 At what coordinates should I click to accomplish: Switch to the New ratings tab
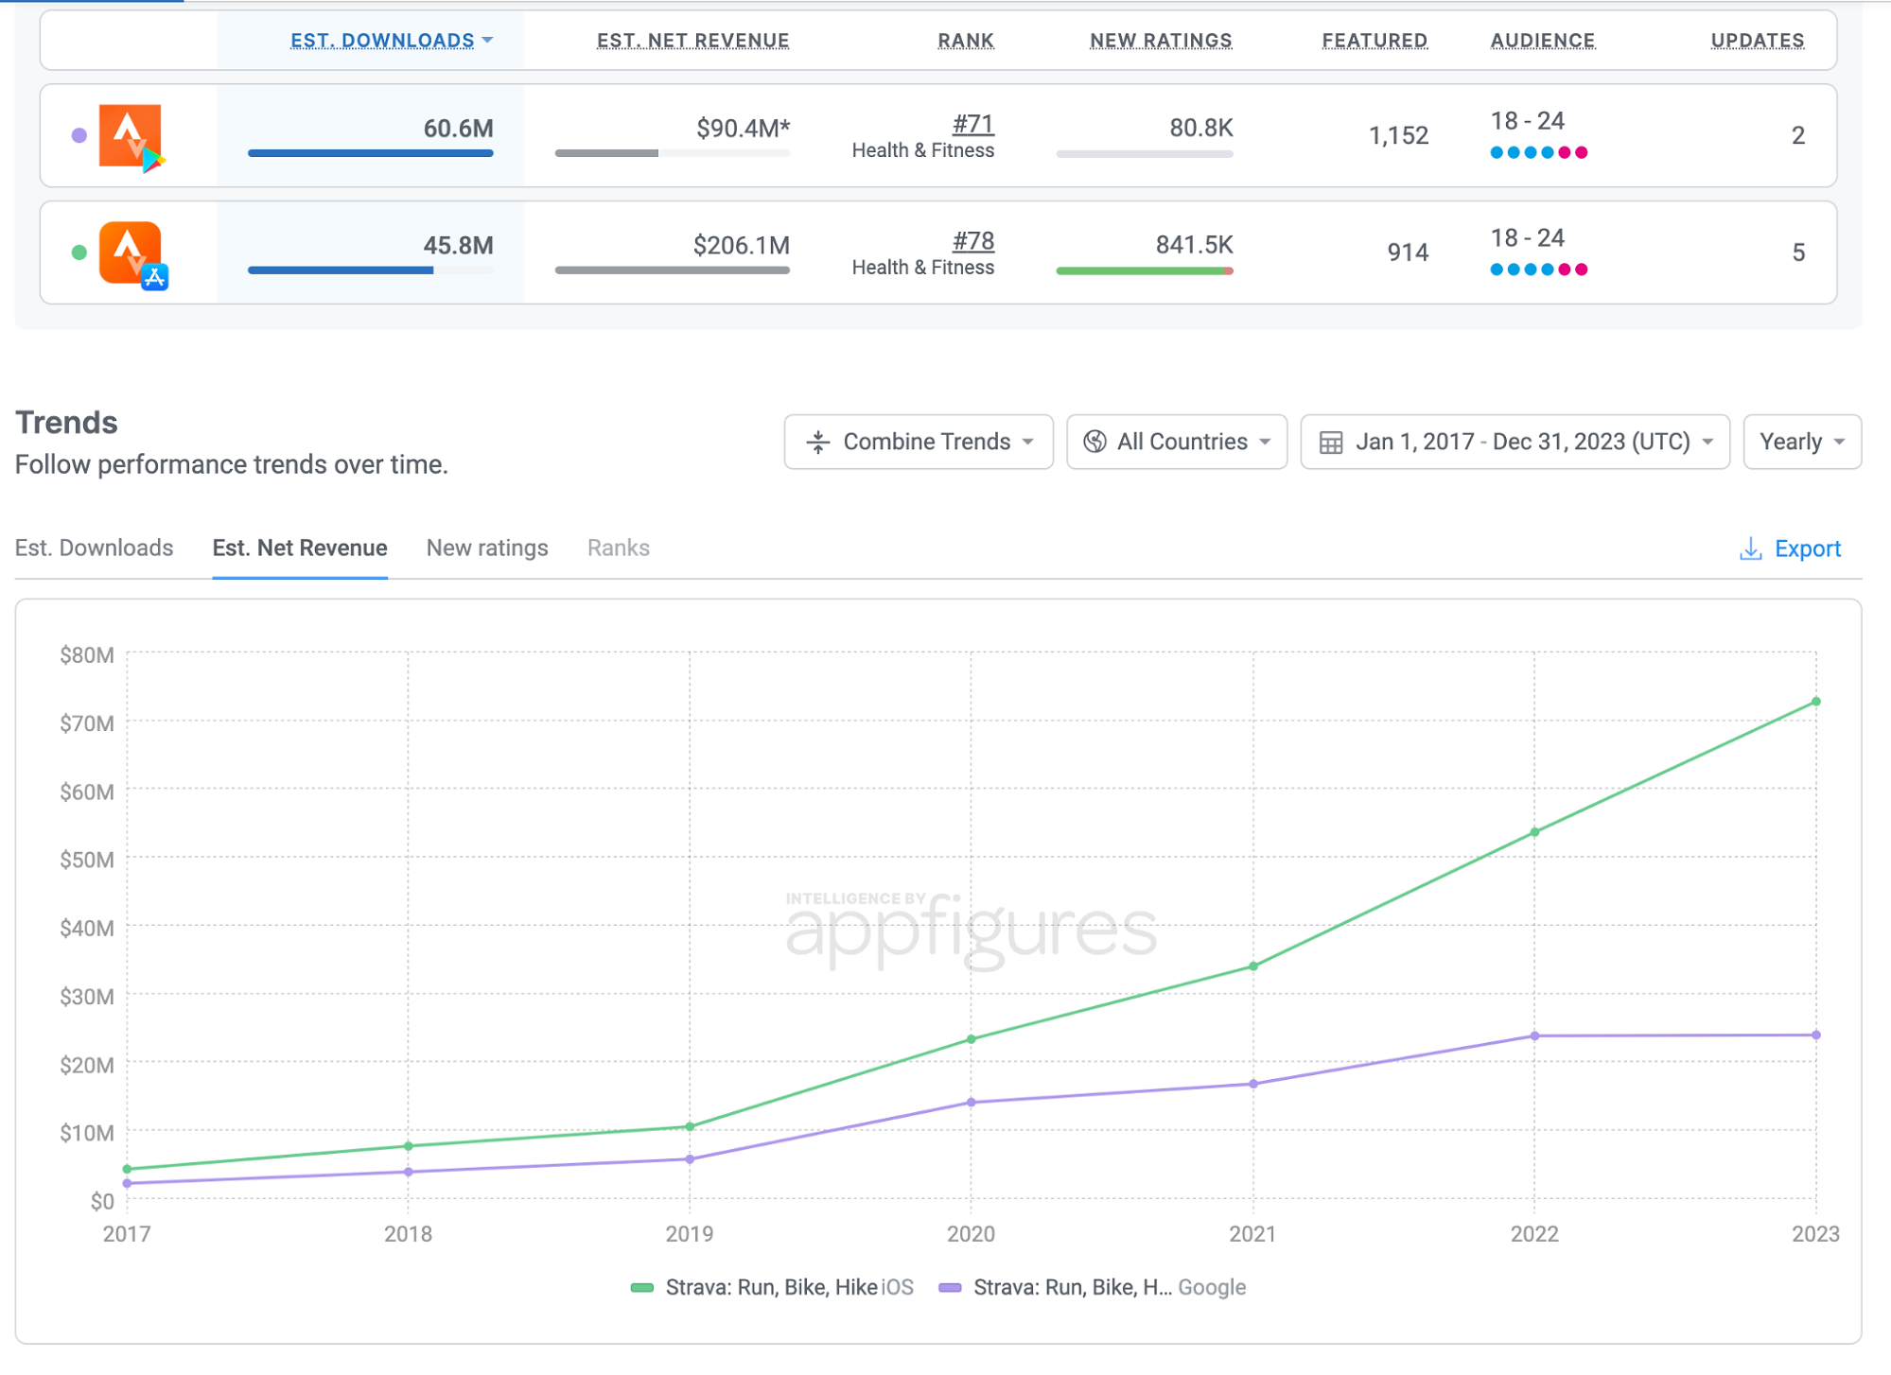(x=487, y=548)
